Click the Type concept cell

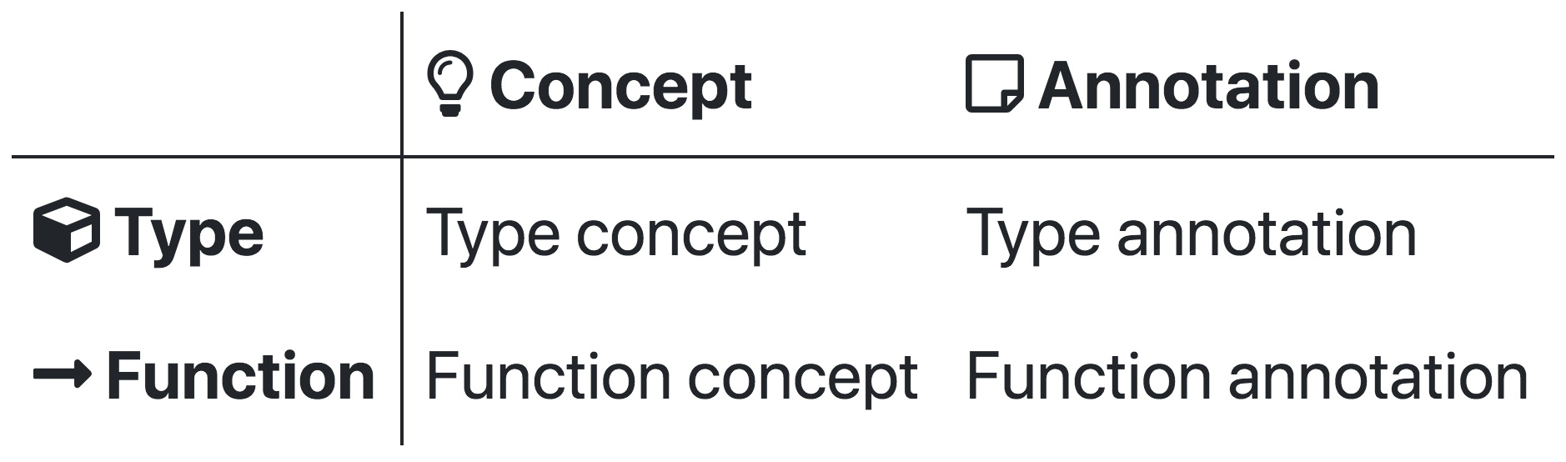point(616,234)
